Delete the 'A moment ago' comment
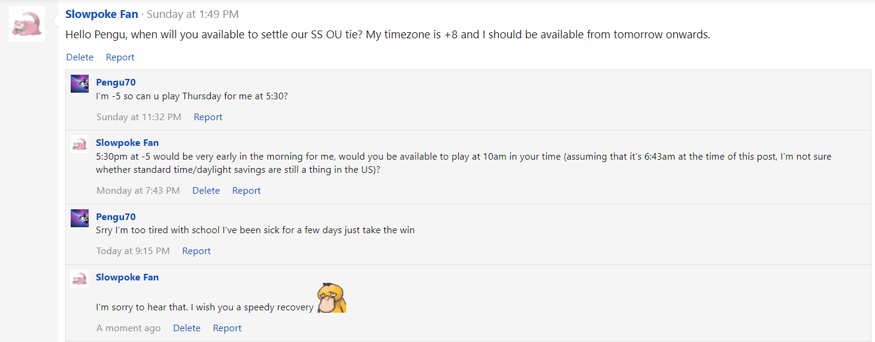 (x=187, y=328)
